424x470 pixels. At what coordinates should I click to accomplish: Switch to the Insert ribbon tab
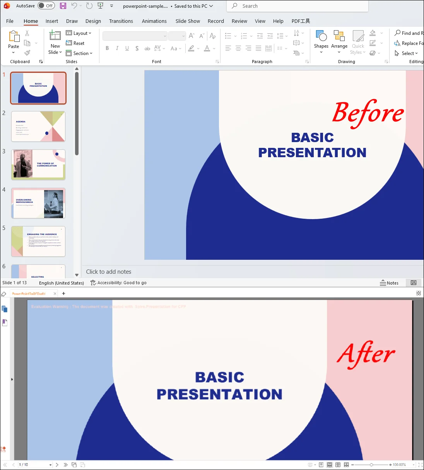[52, 21]
